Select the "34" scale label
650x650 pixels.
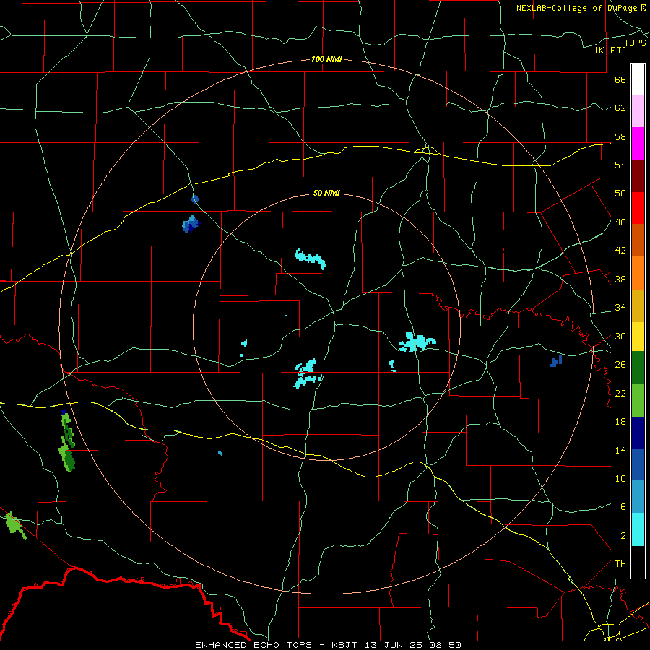click(620, 308)
